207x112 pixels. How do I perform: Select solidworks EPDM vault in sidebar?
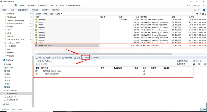point(14,43)
